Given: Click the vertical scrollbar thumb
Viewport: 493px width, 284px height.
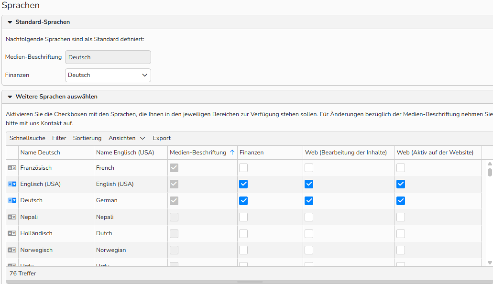Looking at the screenshot, I should point(490,172).
